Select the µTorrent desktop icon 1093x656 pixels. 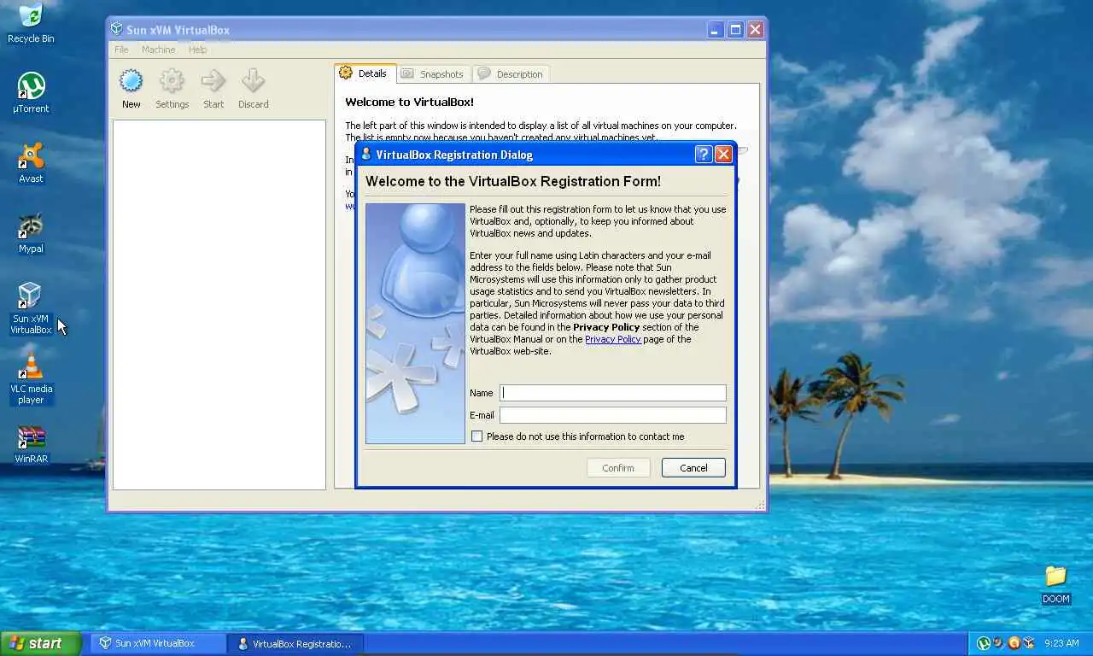pyautogui.click(x=31, y=93)
